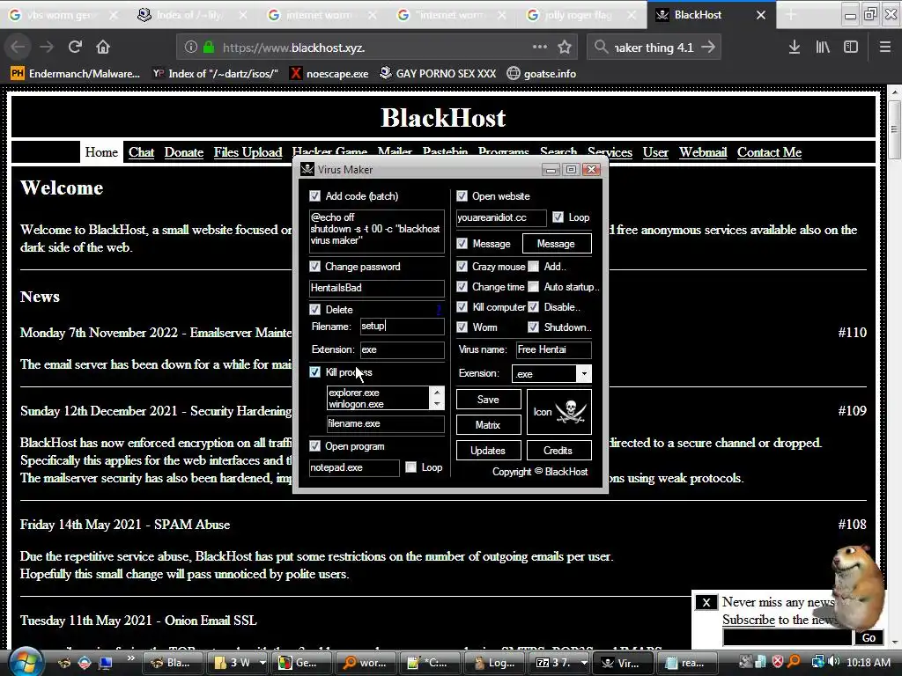Viewport: 902px width, 676px height.
Task: Click the volume speaker tray icon
Action: [833, 662]
